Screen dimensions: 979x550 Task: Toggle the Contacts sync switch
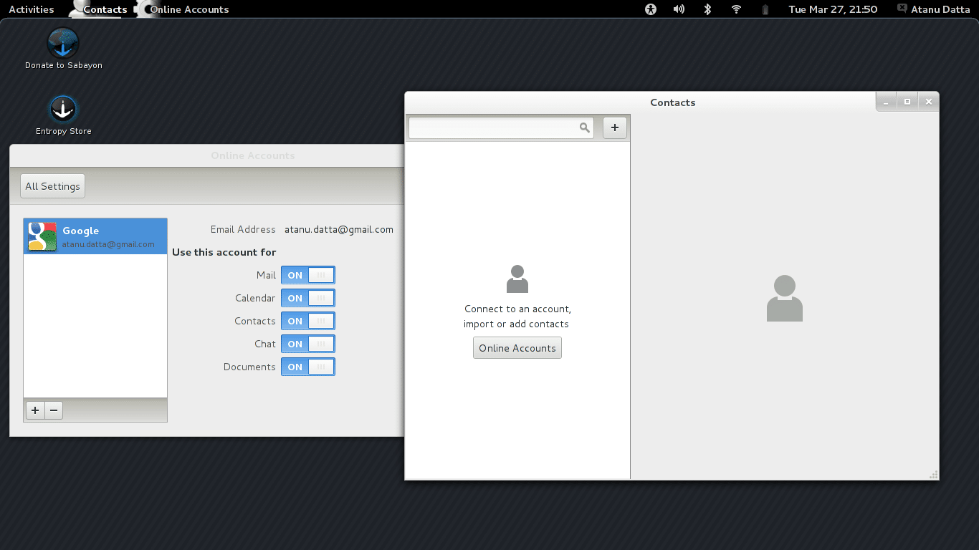307,321
